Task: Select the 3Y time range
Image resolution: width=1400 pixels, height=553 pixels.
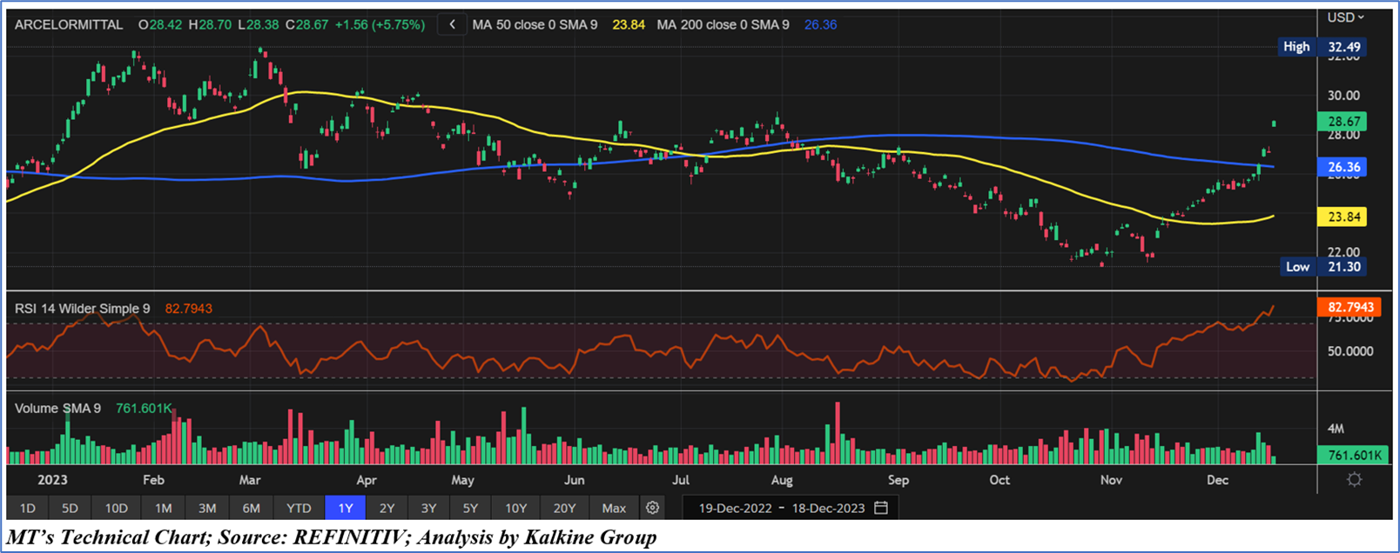Action: pyautogui.click(x=428, y=508)
